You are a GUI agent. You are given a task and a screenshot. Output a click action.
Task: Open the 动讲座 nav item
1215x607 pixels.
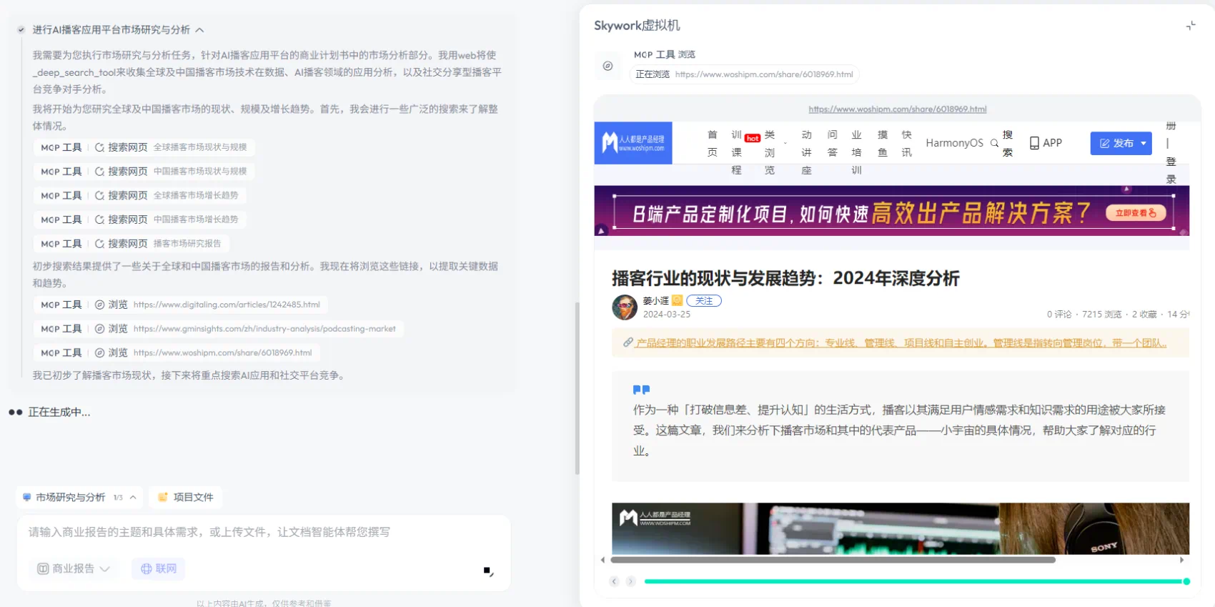(807, 152)
